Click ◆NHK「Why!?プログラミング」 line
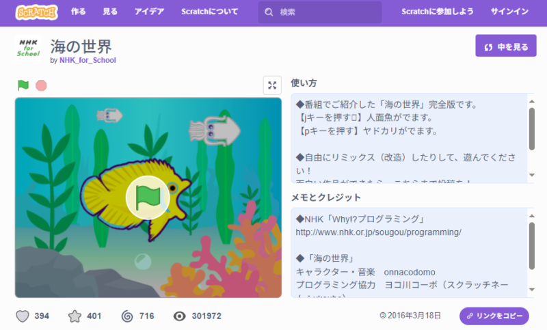 click(361, 219)
